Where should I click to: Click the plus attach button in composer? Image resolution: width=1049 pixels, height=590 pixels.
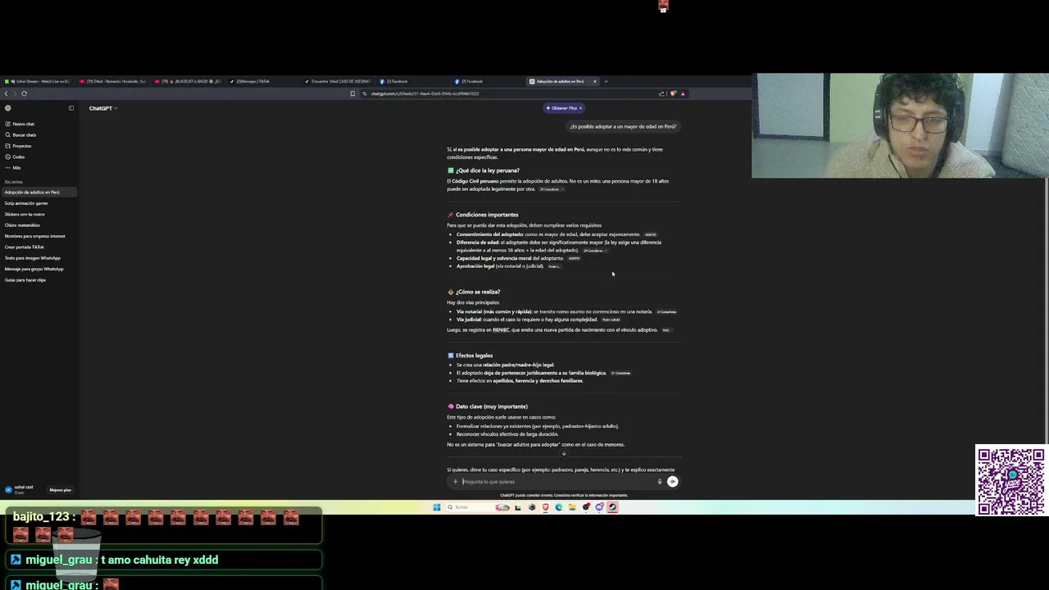(x=455, y=482)
